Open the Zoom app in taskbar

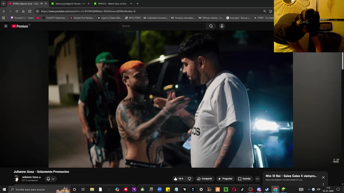tap(159, 190)
